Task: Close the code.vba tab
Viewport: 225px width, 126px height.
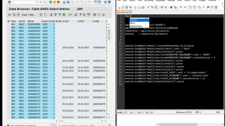Action: coord(130,12)
